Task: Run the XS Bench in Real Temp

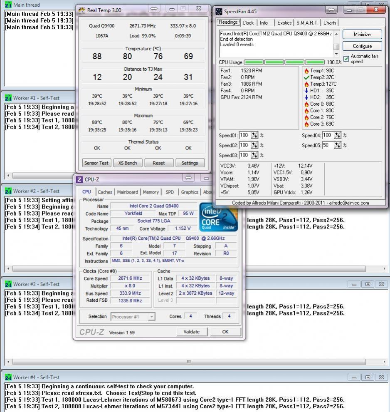Action: [x=128, y=163]
